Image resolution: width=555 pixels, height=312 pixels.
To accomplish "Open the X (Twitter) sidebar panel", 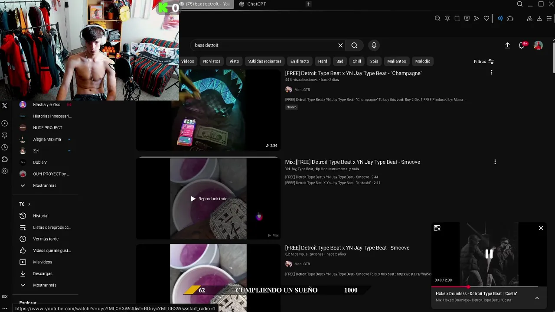I will point(4,106).
